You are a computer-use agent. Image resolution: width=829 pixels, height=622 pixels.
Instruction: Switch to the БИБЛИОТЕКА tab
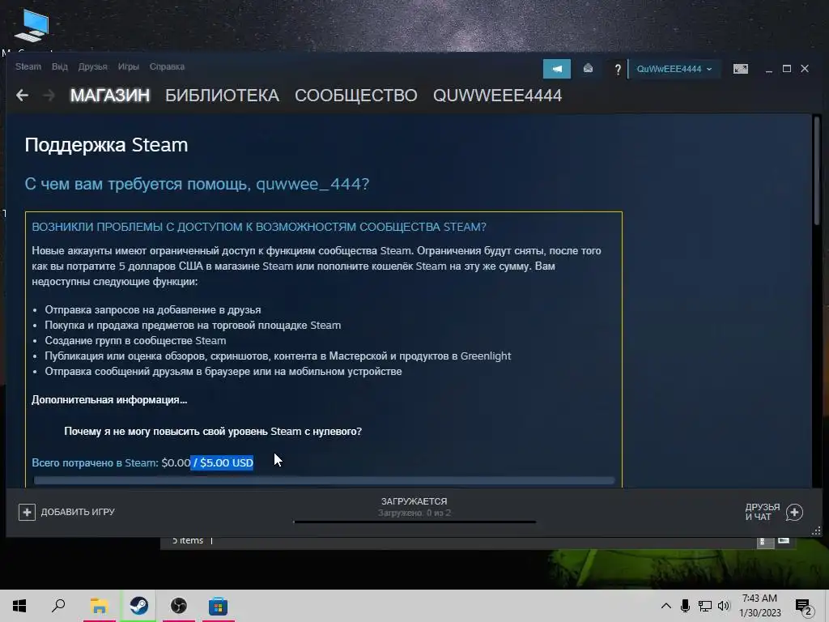(222, 96)
